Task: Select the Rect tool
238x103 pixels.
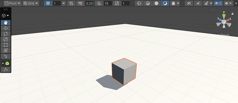Action: 6,45
